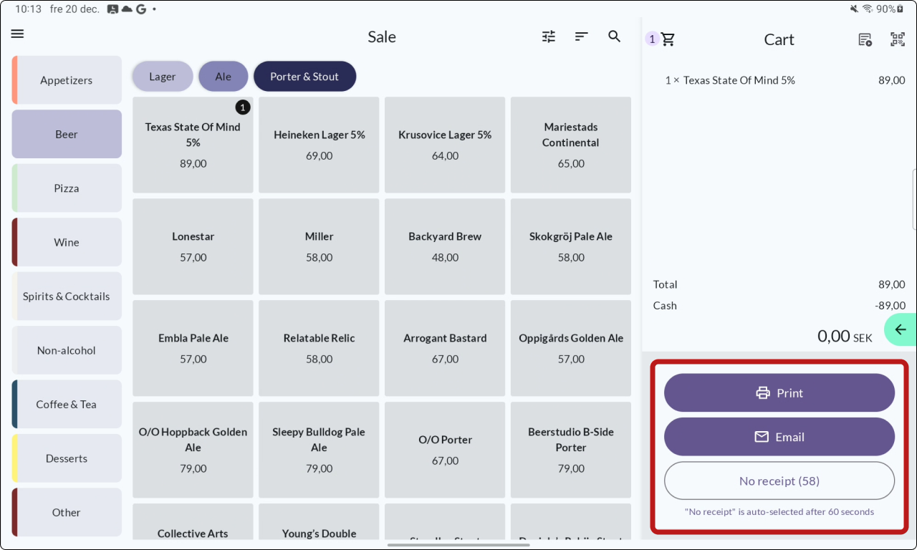This screenshot has width=917, height=550.
Task: Open the Wine category
Action: 67,242
